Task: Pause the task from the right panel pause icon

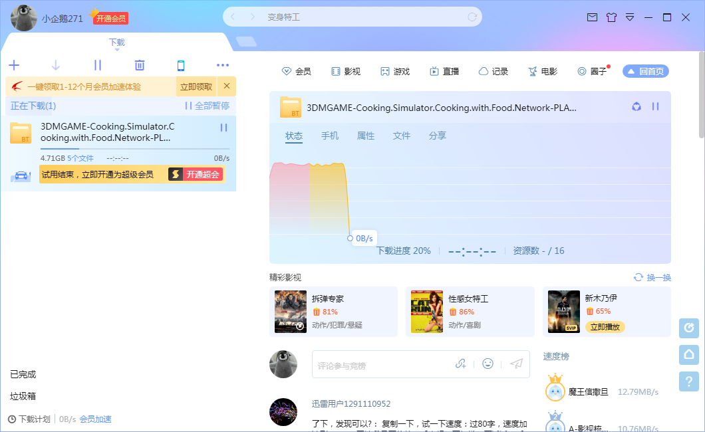Action: (x=655, y=106)
